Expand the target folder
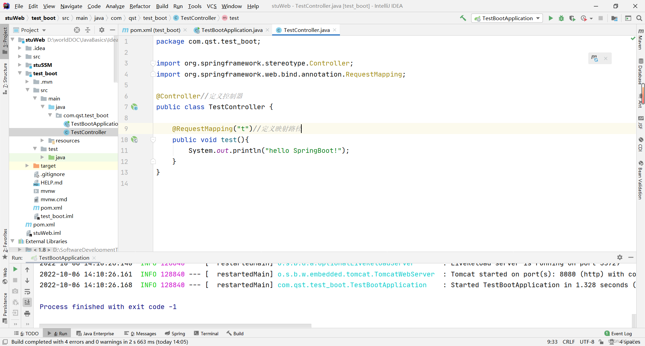Screen dimensions: 645x346 (x=27, y=166)
